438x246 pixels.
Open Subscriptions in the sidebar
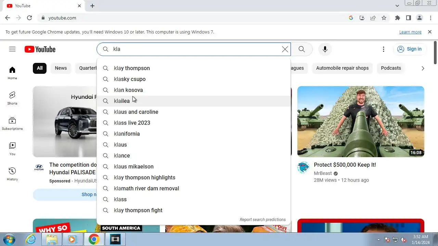pyautogui.click(x=12, y=123)
